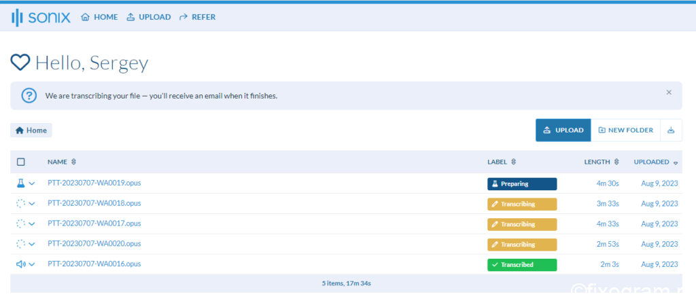Click the upload date for WA0019

pyautogui.click(x=659, y=183)
